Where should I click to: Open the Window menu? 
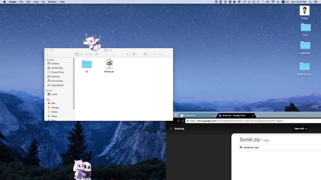52,2
